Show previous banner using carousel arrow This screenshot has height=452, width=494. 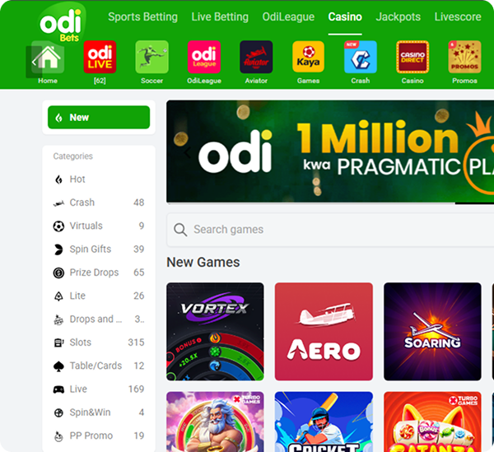coord(187,153)
